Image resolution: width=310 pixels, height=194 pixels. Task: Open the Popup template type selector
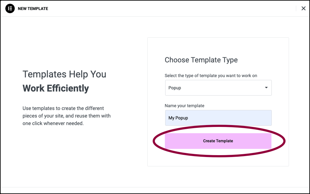(x=218, y=88)
